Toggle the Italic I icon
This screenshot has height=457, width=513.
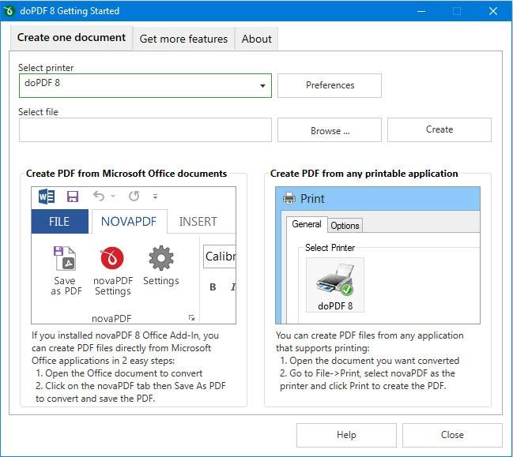tap(232, 287)
